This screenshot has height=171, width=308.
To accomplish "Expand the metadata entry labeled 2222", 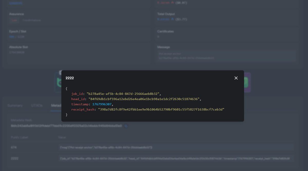I will tap(15, 158).
